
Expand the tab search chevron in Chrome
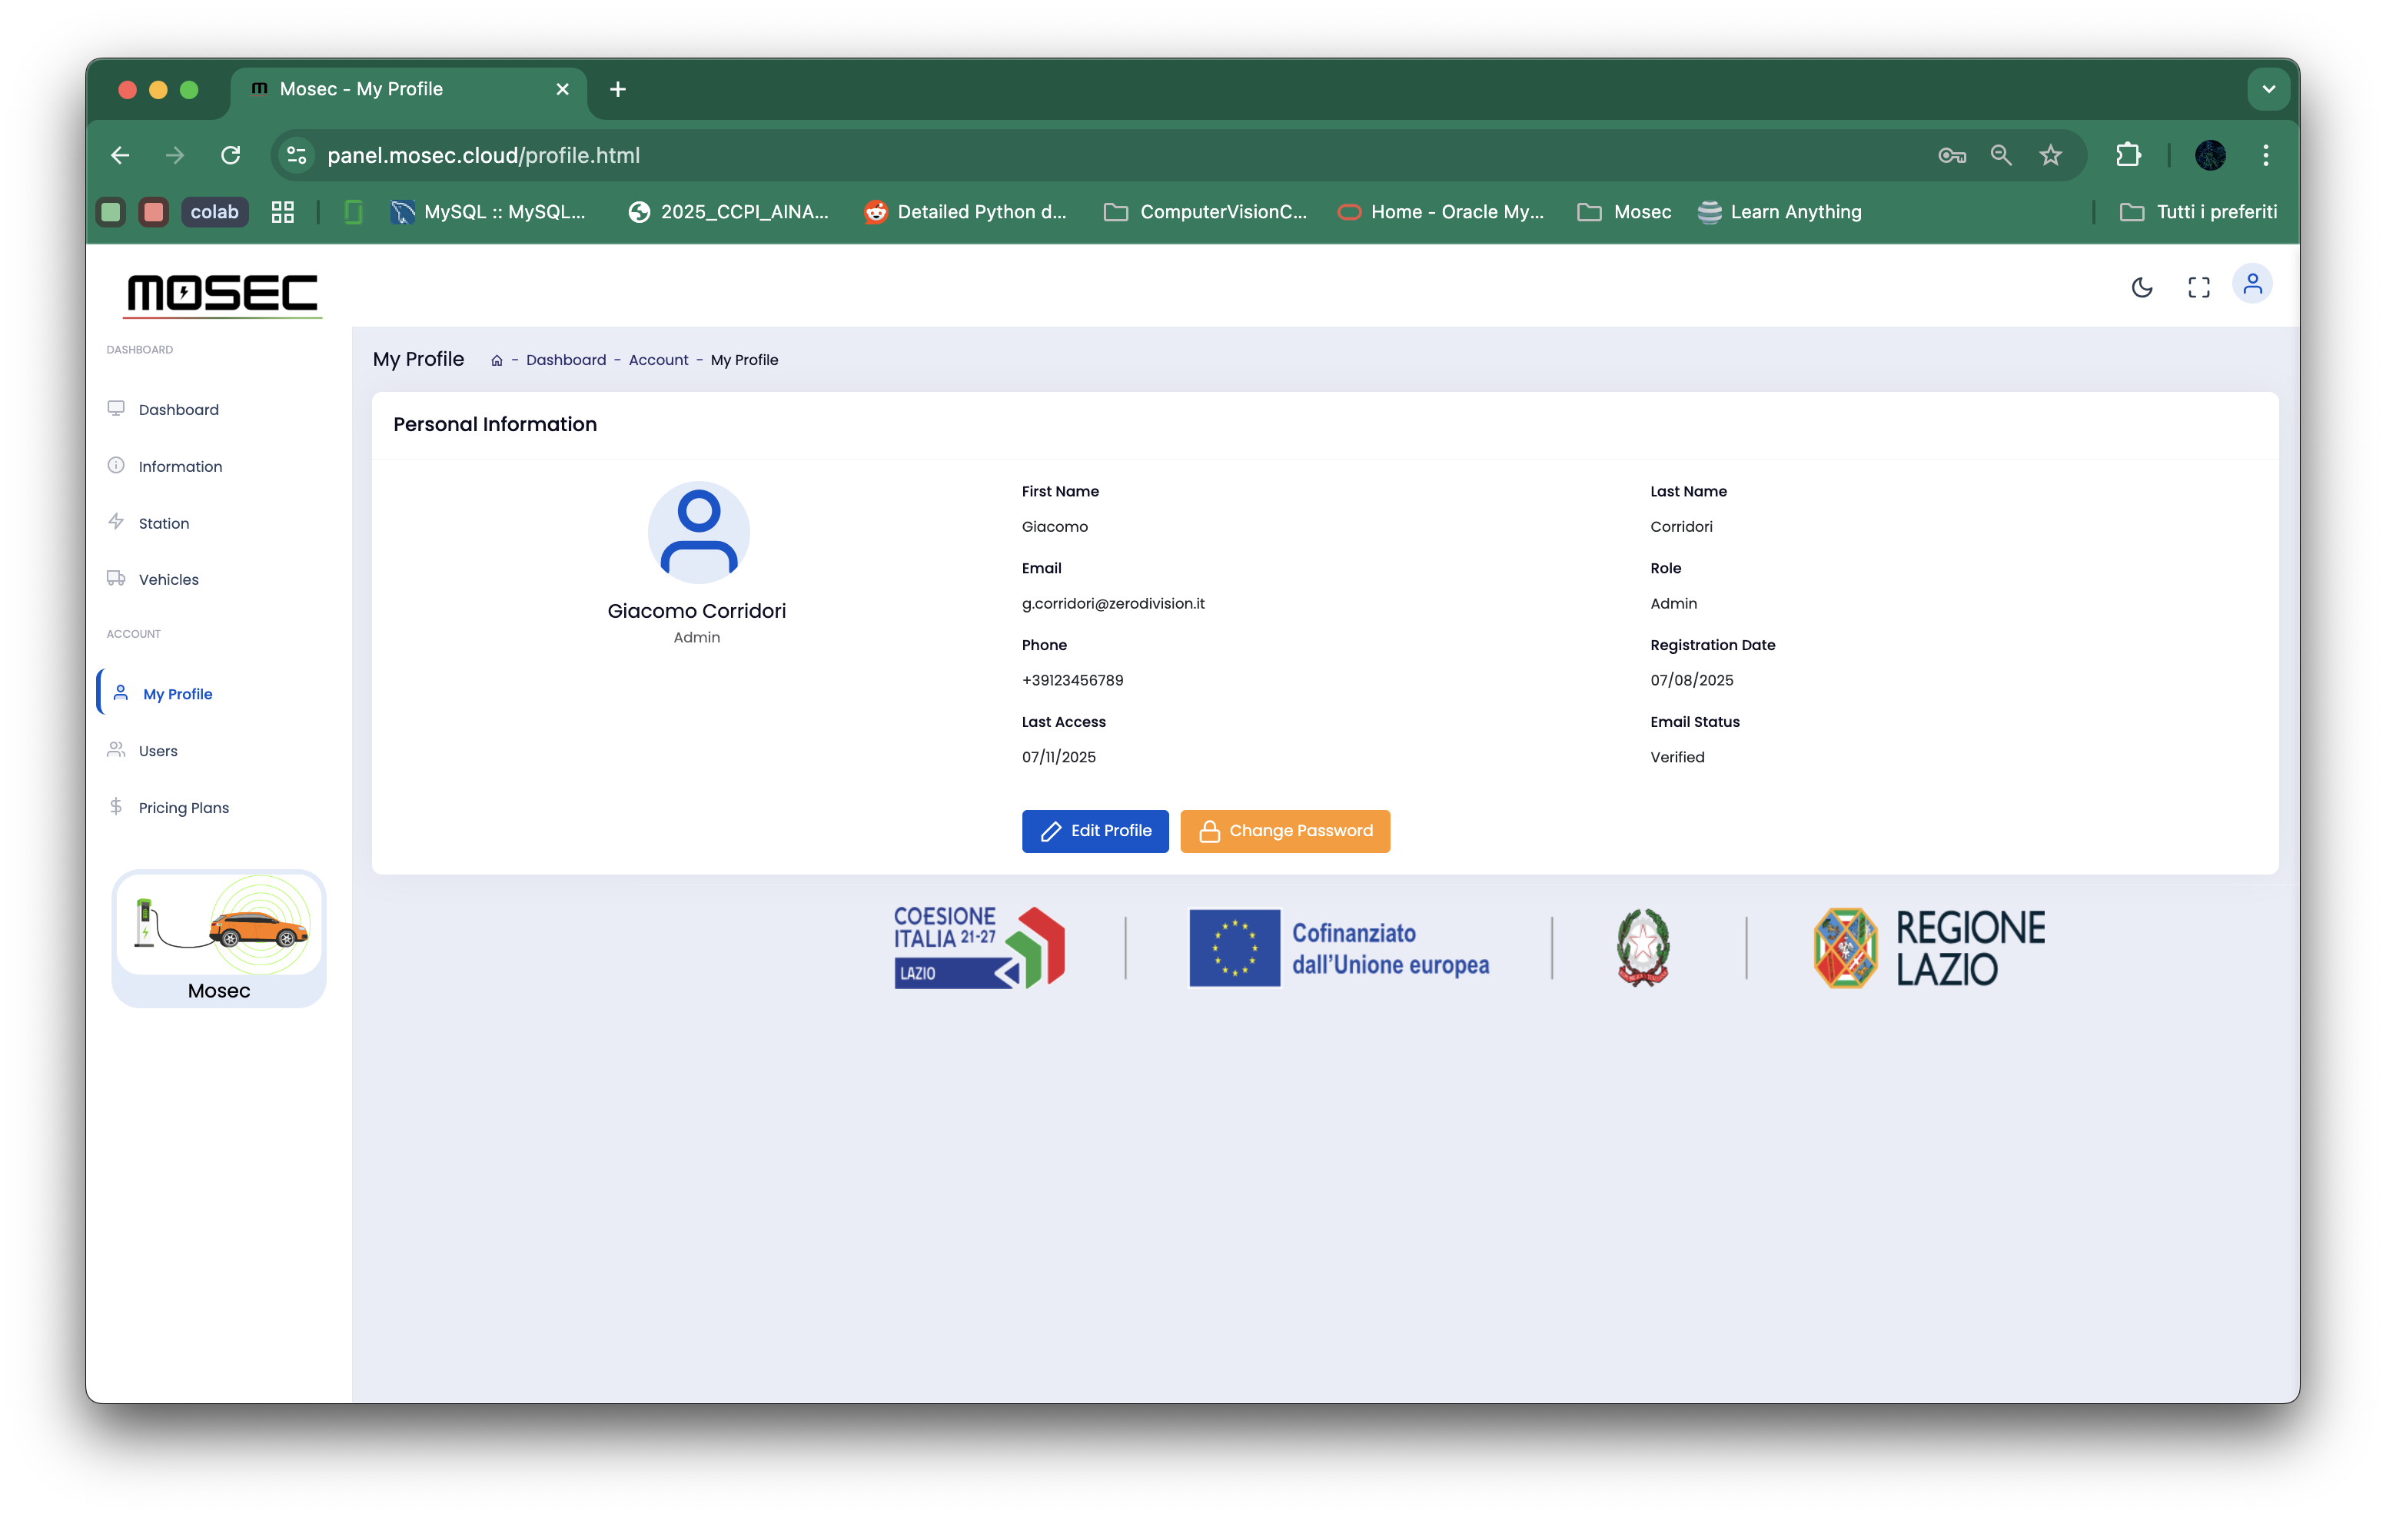pos(2268,89)
